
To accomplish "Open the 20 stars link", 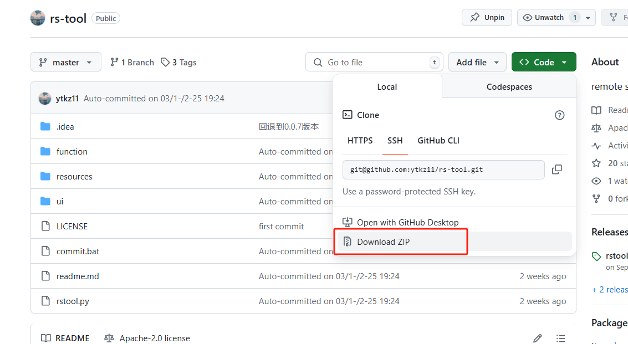I will [609, 163].
